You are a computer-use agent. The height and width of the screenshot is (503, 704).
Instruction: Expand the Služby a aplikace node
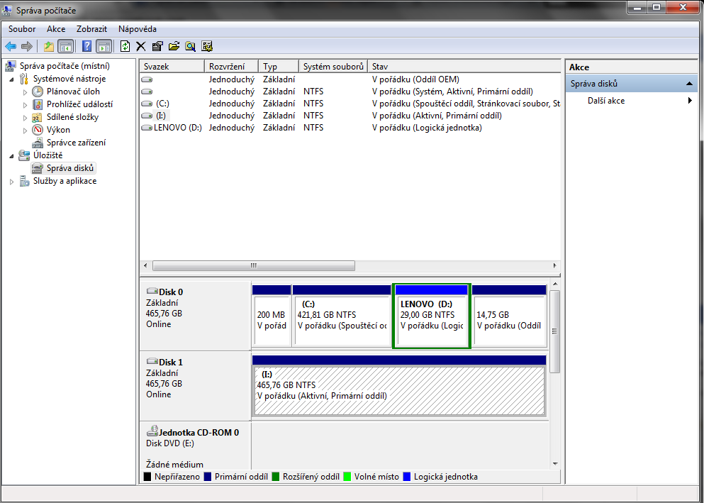(x=11, y=182)
